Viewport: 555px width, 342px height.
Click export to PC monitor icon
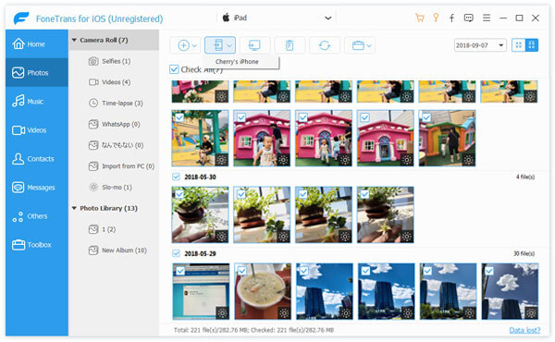tap(254, 45)
